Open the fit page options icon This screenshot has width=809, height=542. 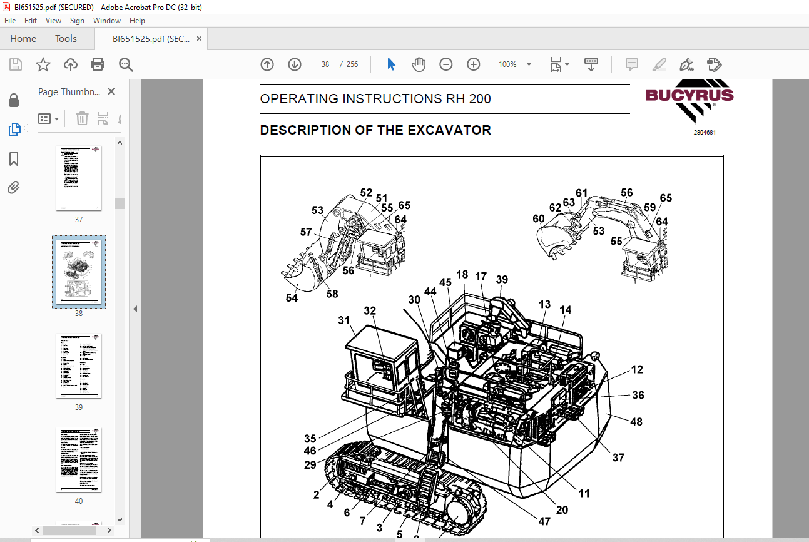point(559,64)
